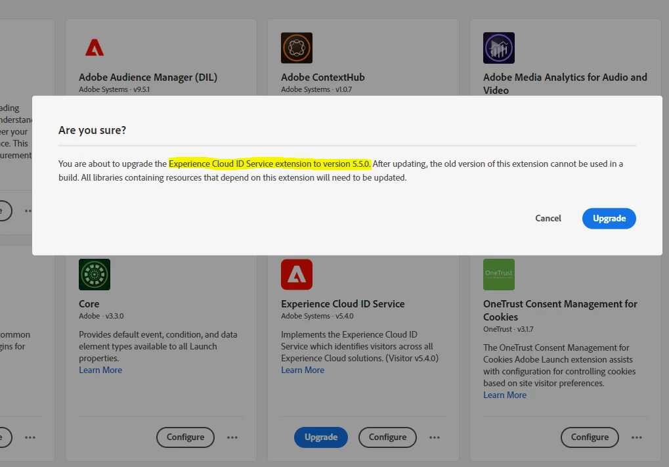Open Learn More under Experience Cloud ID Service

pos(303,370)
